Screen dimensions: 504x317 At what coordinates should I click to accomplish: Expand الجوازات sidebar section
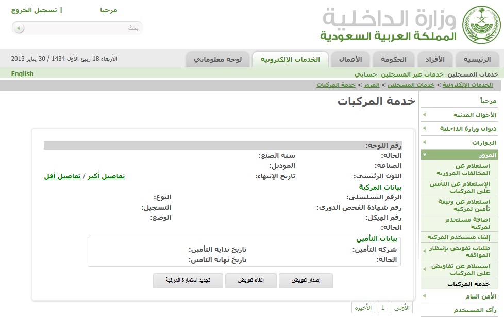click(x=459, y=143)
